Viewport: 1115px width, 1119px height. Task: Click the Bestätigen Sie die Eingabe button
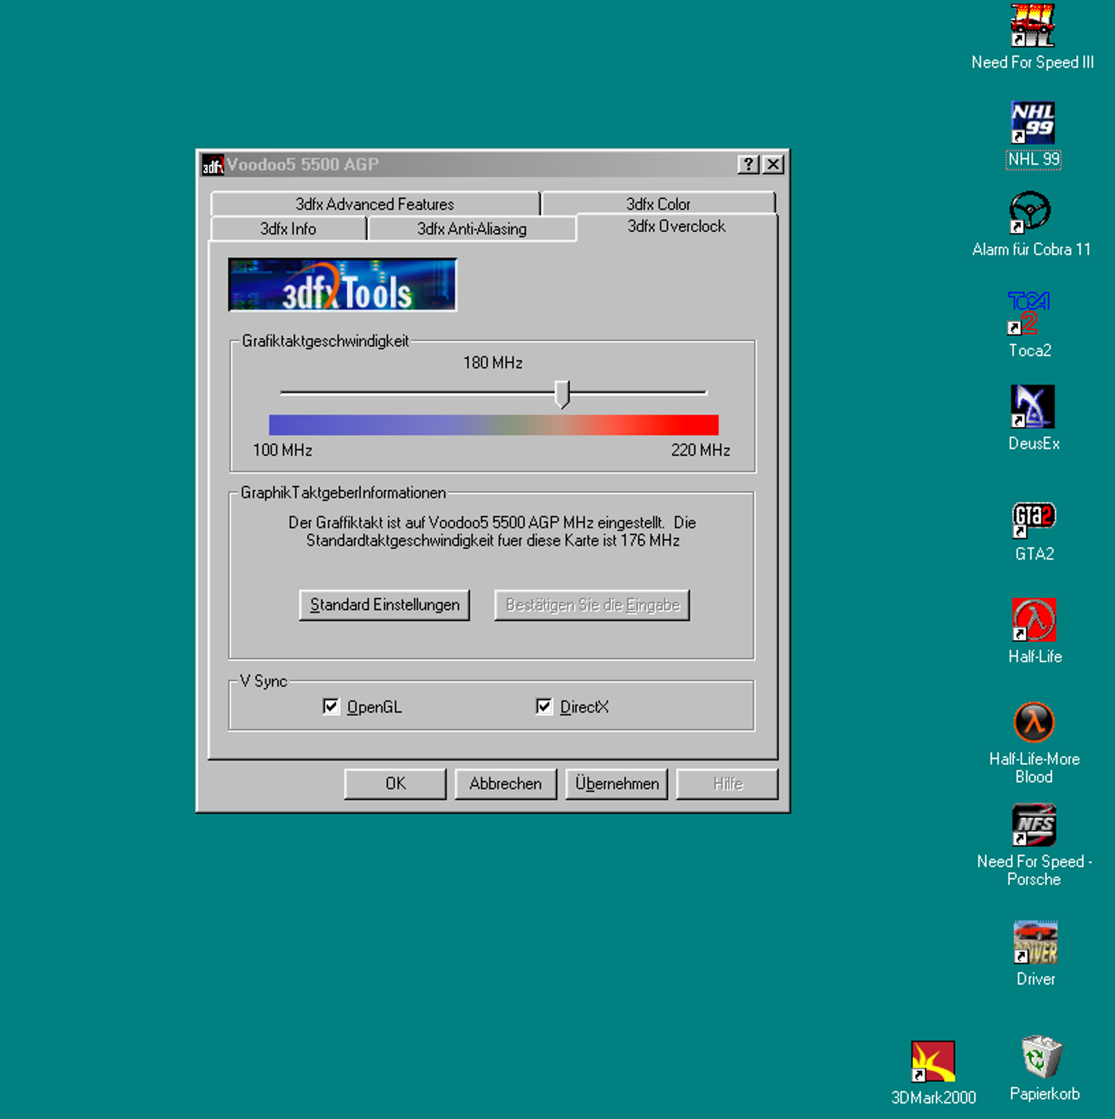click(x=592, y=605)
